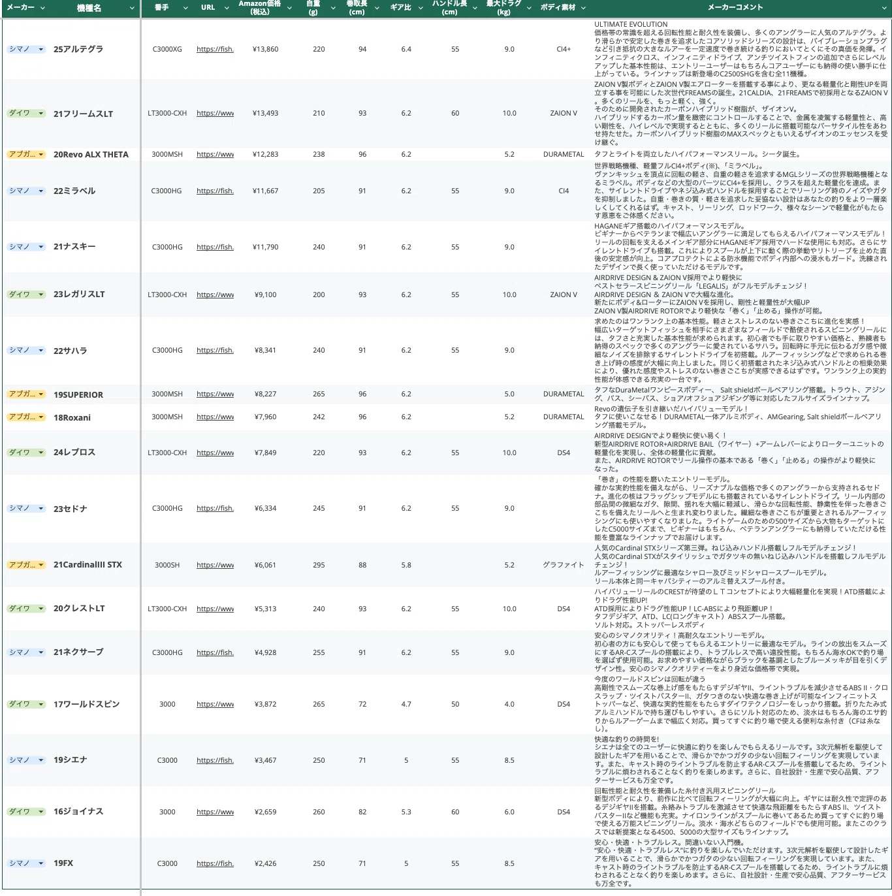Open the ダイワ maker chip for 21フリームスLT

26,113
